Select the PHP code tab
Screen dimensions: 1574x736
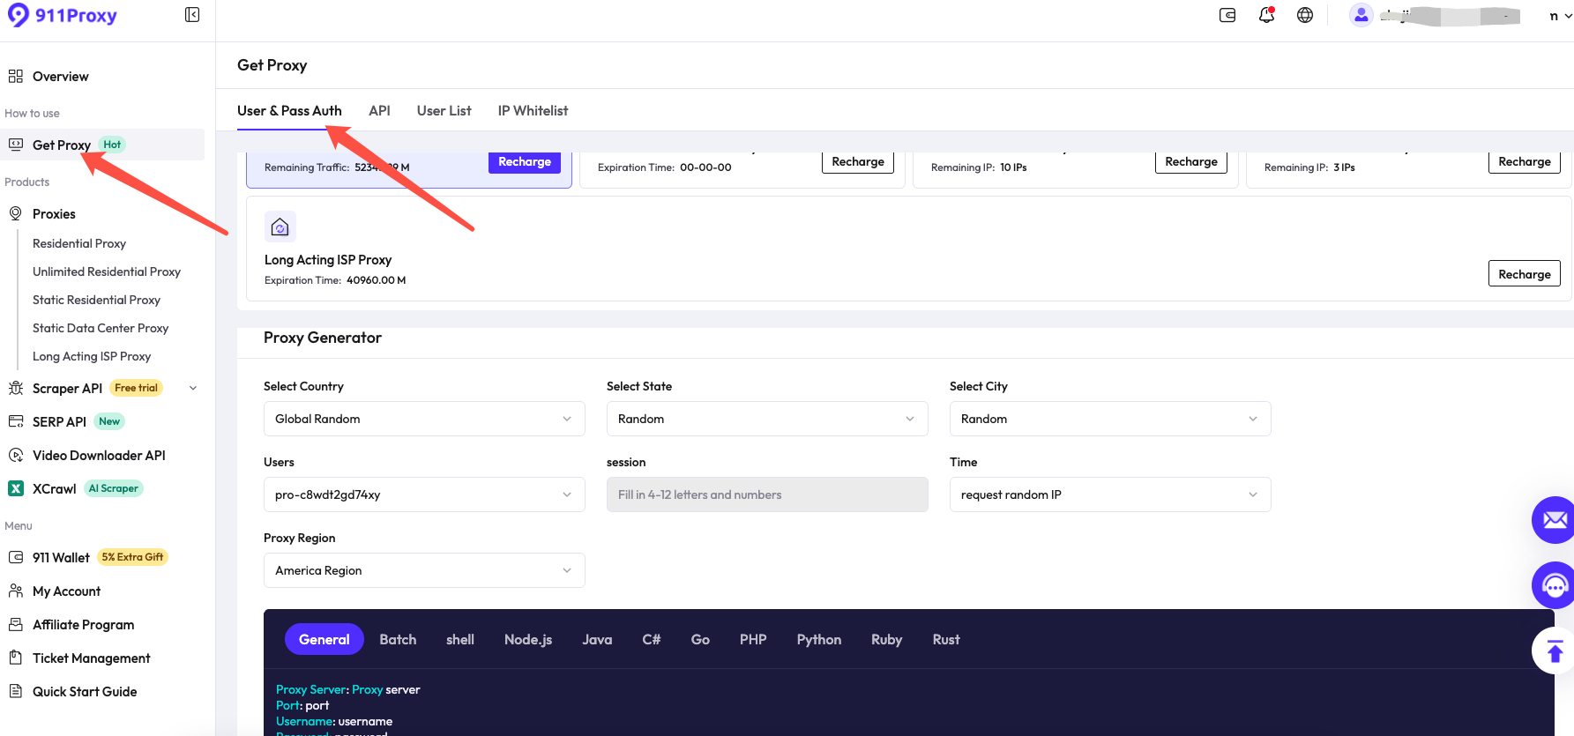tap(753, 639)
